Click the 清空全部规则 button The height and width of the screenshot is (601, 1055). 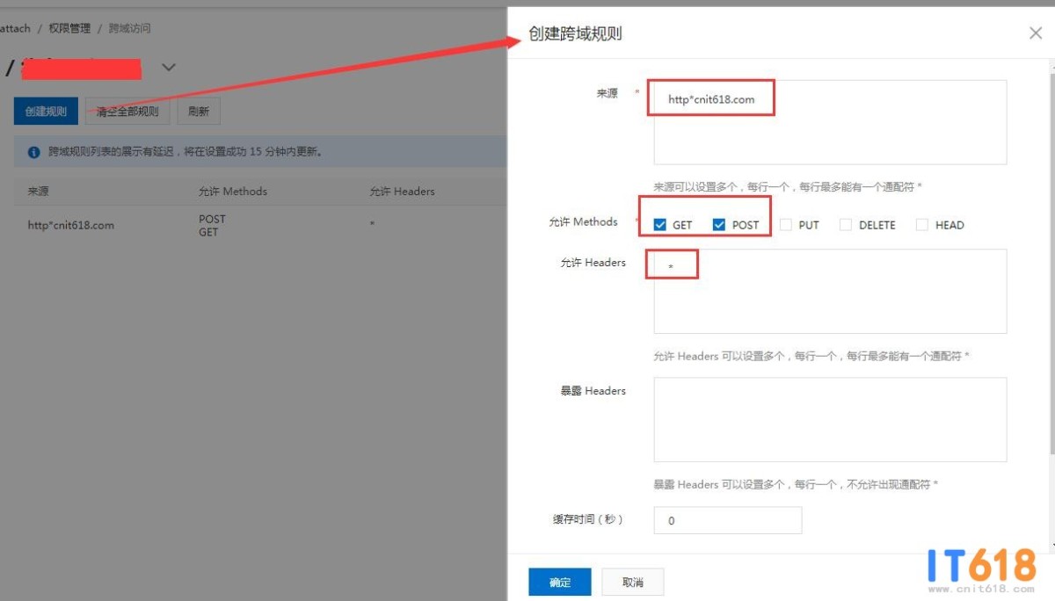(x=127, y=112)
